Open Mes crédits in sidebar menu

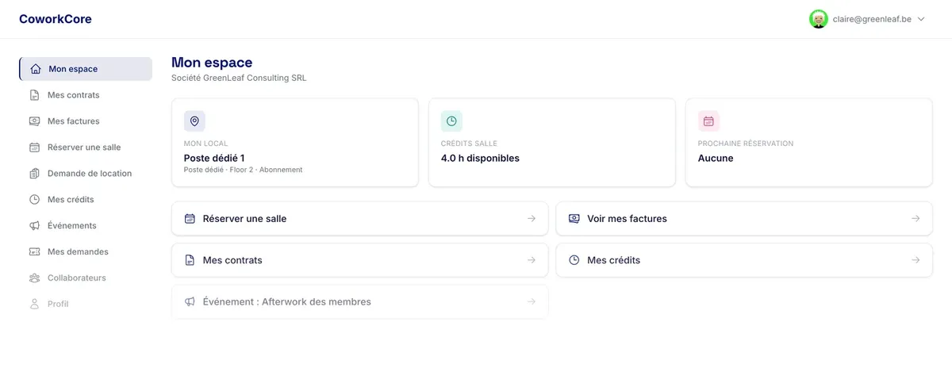(x=86, y=200)
